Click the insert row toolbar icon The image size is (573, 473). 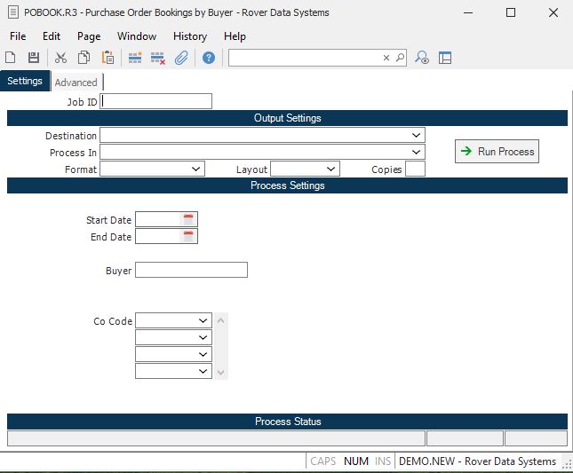click(x=135, y=58)
